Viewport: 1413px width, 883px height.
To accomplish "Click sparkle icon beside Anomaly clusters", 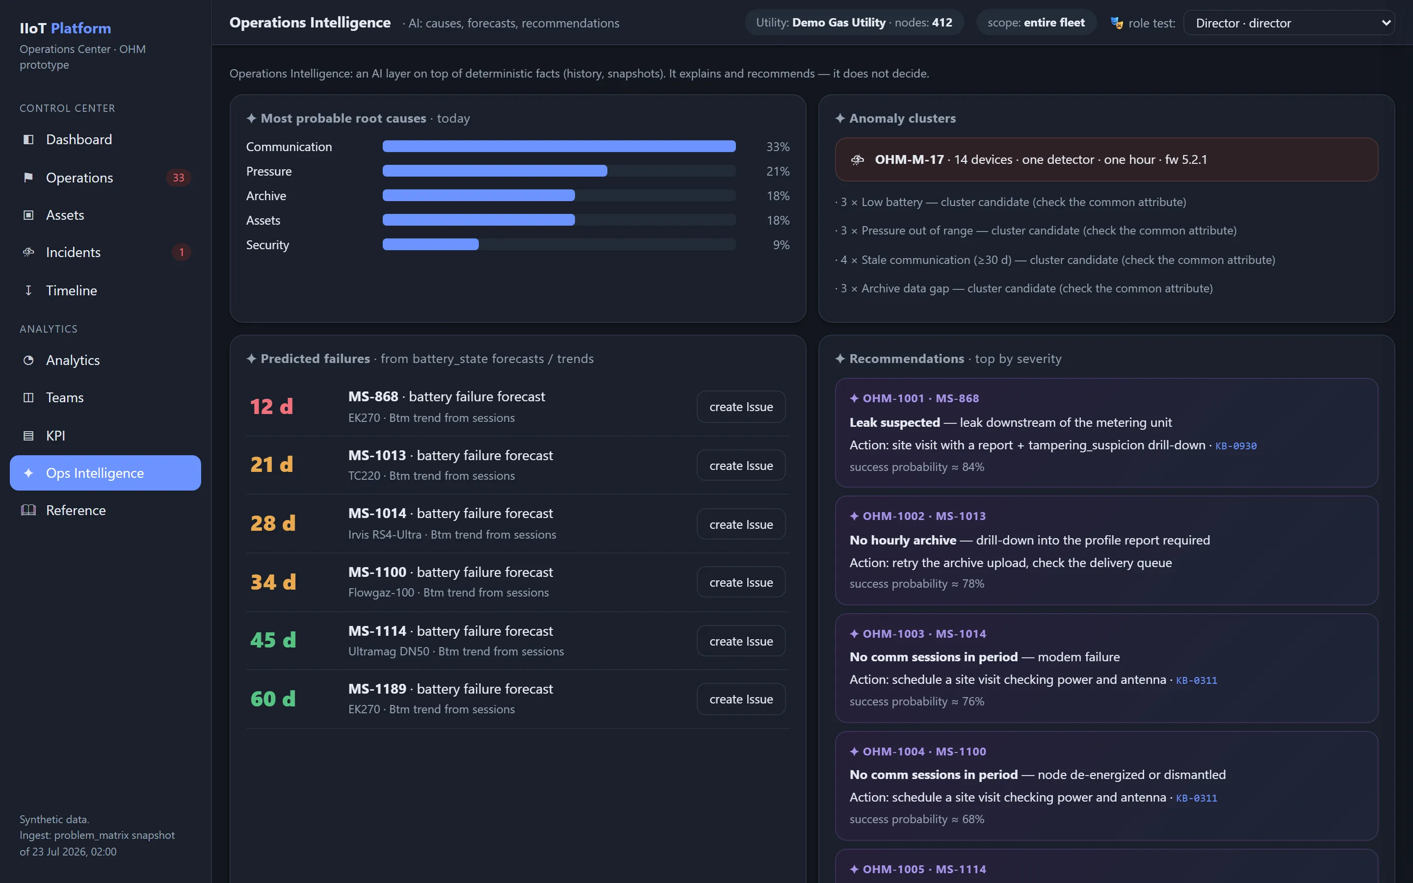I will pos(839,118).
